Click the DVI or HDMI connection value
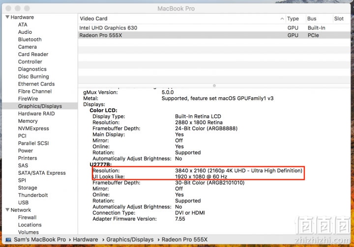The width and height of the screenshot is (354, 247). [x=190, y=213]
